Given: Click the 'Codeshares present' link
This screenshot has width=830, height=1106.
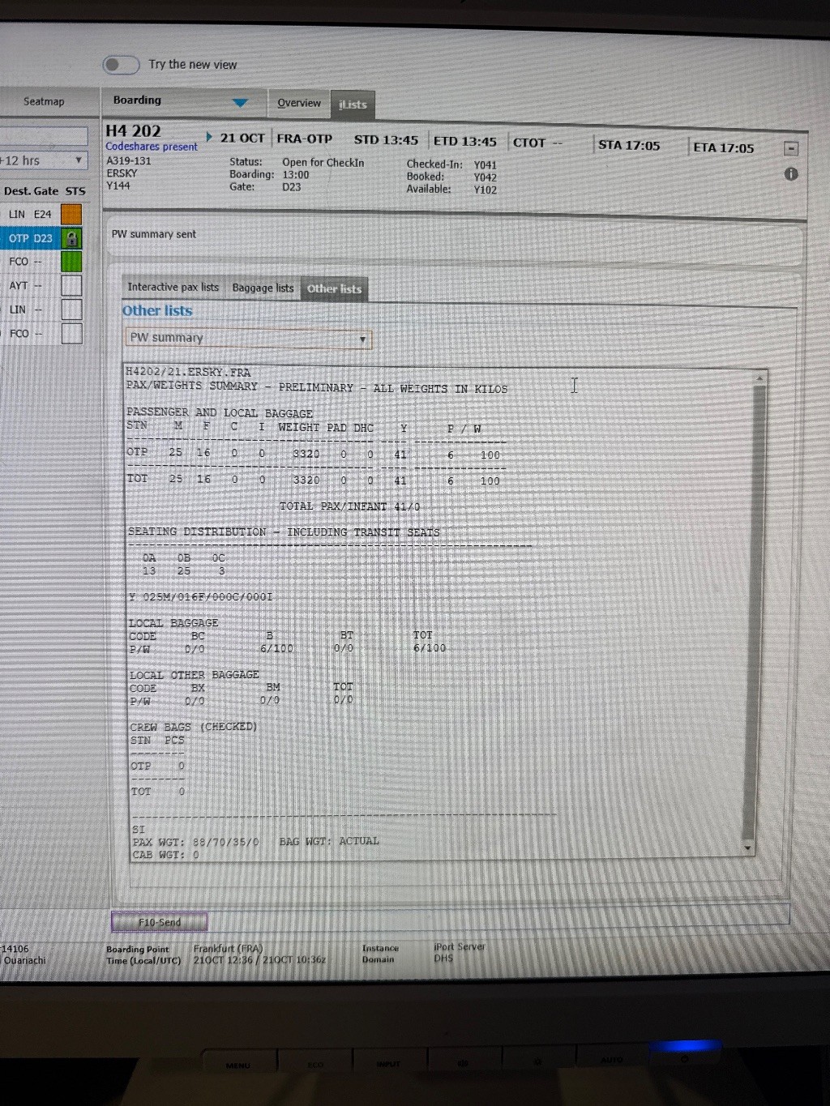Looking at the screenshot, I should pyautogui.click(x=152, y=147).
